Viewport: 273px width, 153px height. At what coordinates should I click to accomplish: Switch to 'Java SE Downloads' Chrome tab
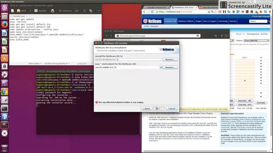[x=209, y=8]
